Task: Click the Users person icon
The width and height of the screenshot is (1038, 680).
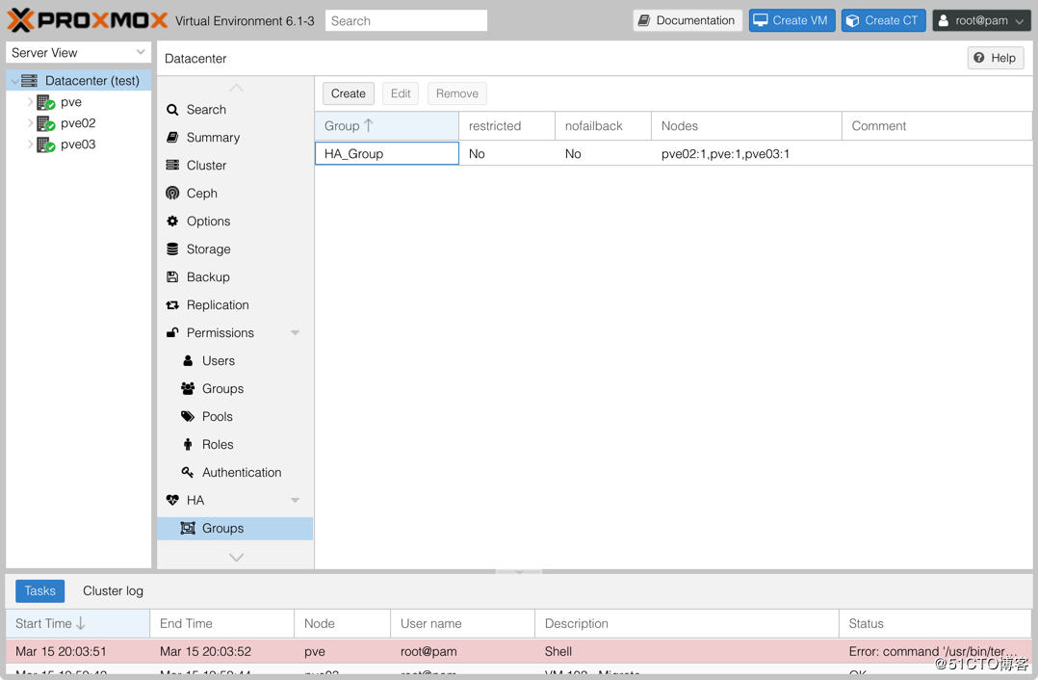Action: pyautogui.click(x=188, y=361)
